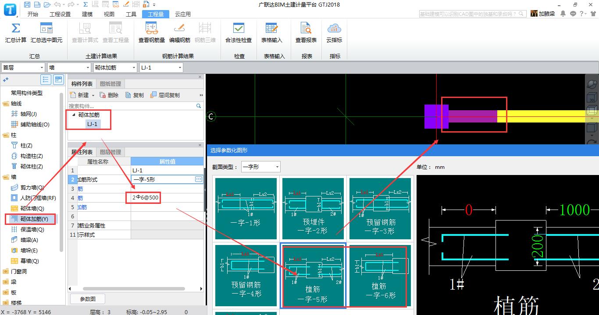599x315 pixels.
Task: Collapse the 砌体加筋 node in component list
Action: pyautogui.click(x=73, y=115)
